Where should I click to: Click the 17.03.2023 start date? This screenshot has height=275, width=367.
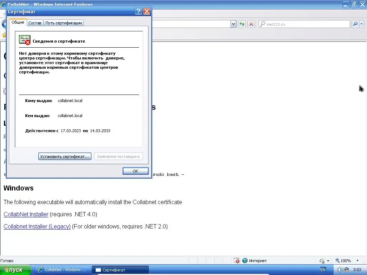(71, 131)
